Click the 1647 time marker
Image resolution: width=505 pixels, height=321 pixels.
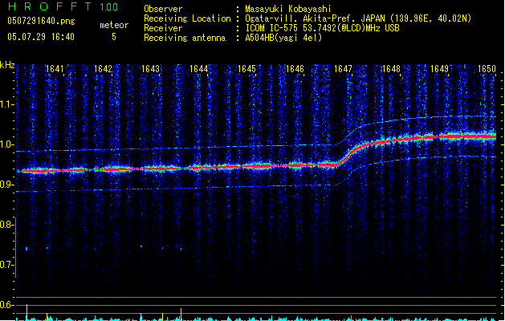pos(343,70)
